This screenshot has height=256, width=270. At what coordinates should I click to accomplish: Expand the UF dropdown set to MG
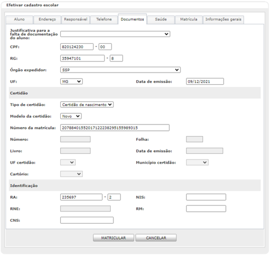(x=71, y=81)
